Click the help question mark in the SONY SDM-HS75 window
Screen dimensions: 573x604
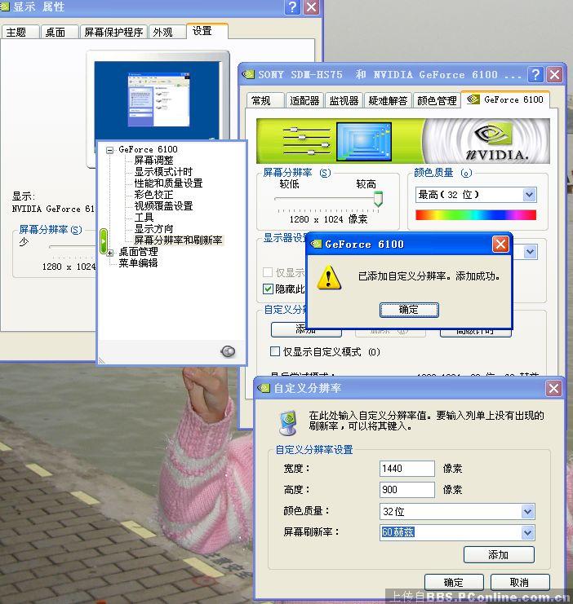535,74
